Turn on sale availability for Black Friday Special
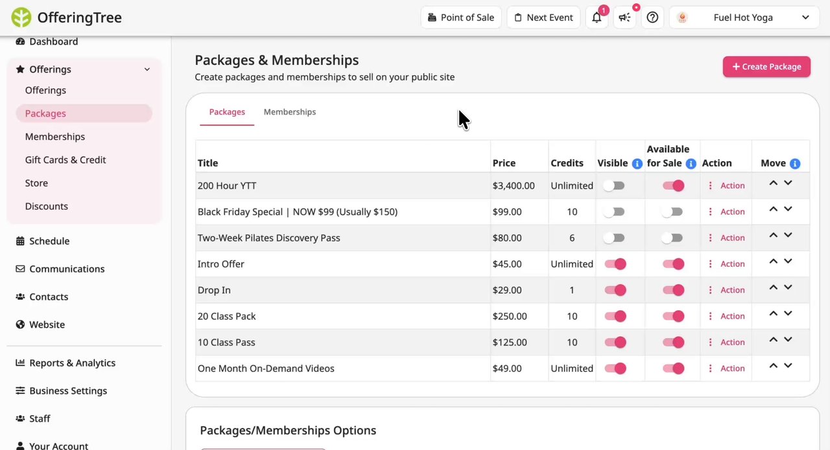This screenshot has height=450, width=830. tap(672, 212)
